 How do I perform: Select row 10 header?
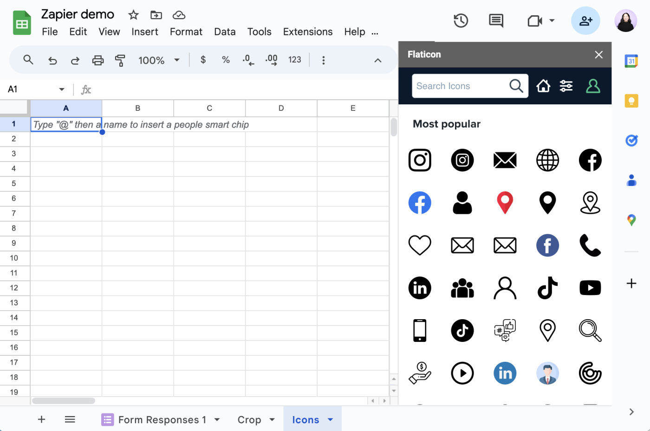click(14, 258)
